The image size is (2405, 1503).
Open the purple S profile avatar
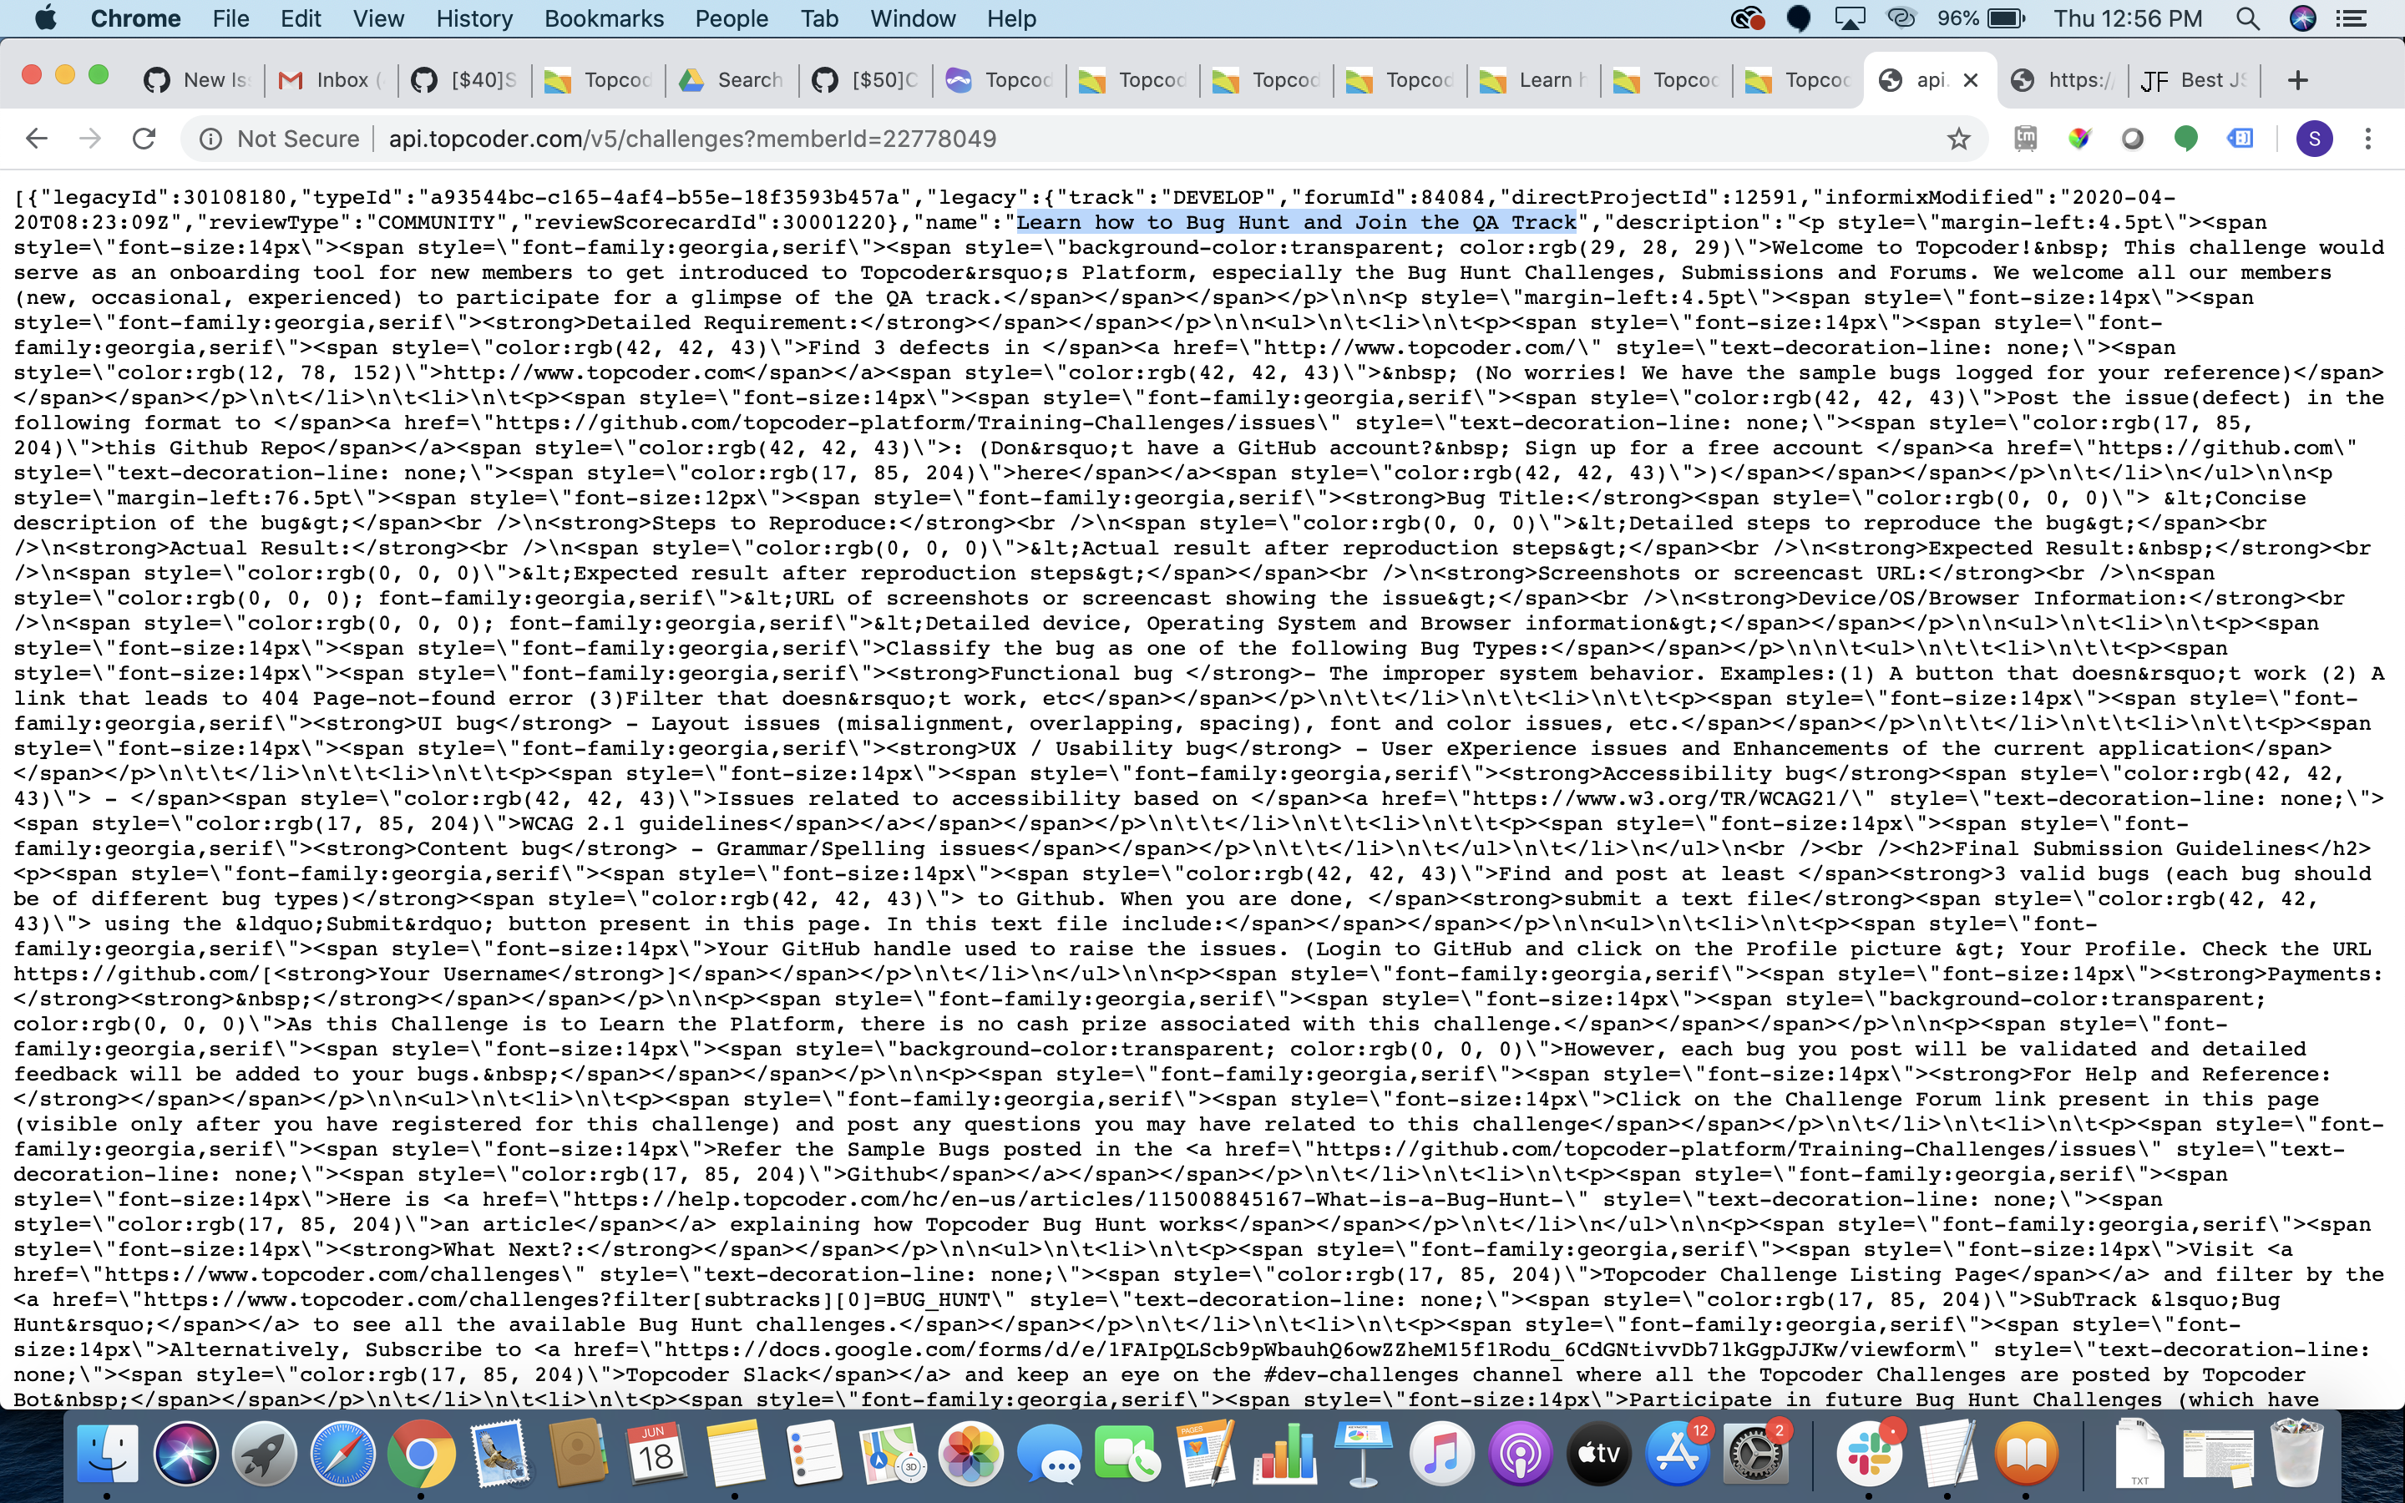click(x=2315, y=139)
